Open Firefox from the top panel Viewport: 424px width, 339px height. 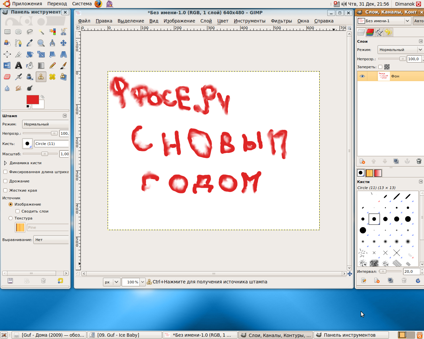[98, 4]
